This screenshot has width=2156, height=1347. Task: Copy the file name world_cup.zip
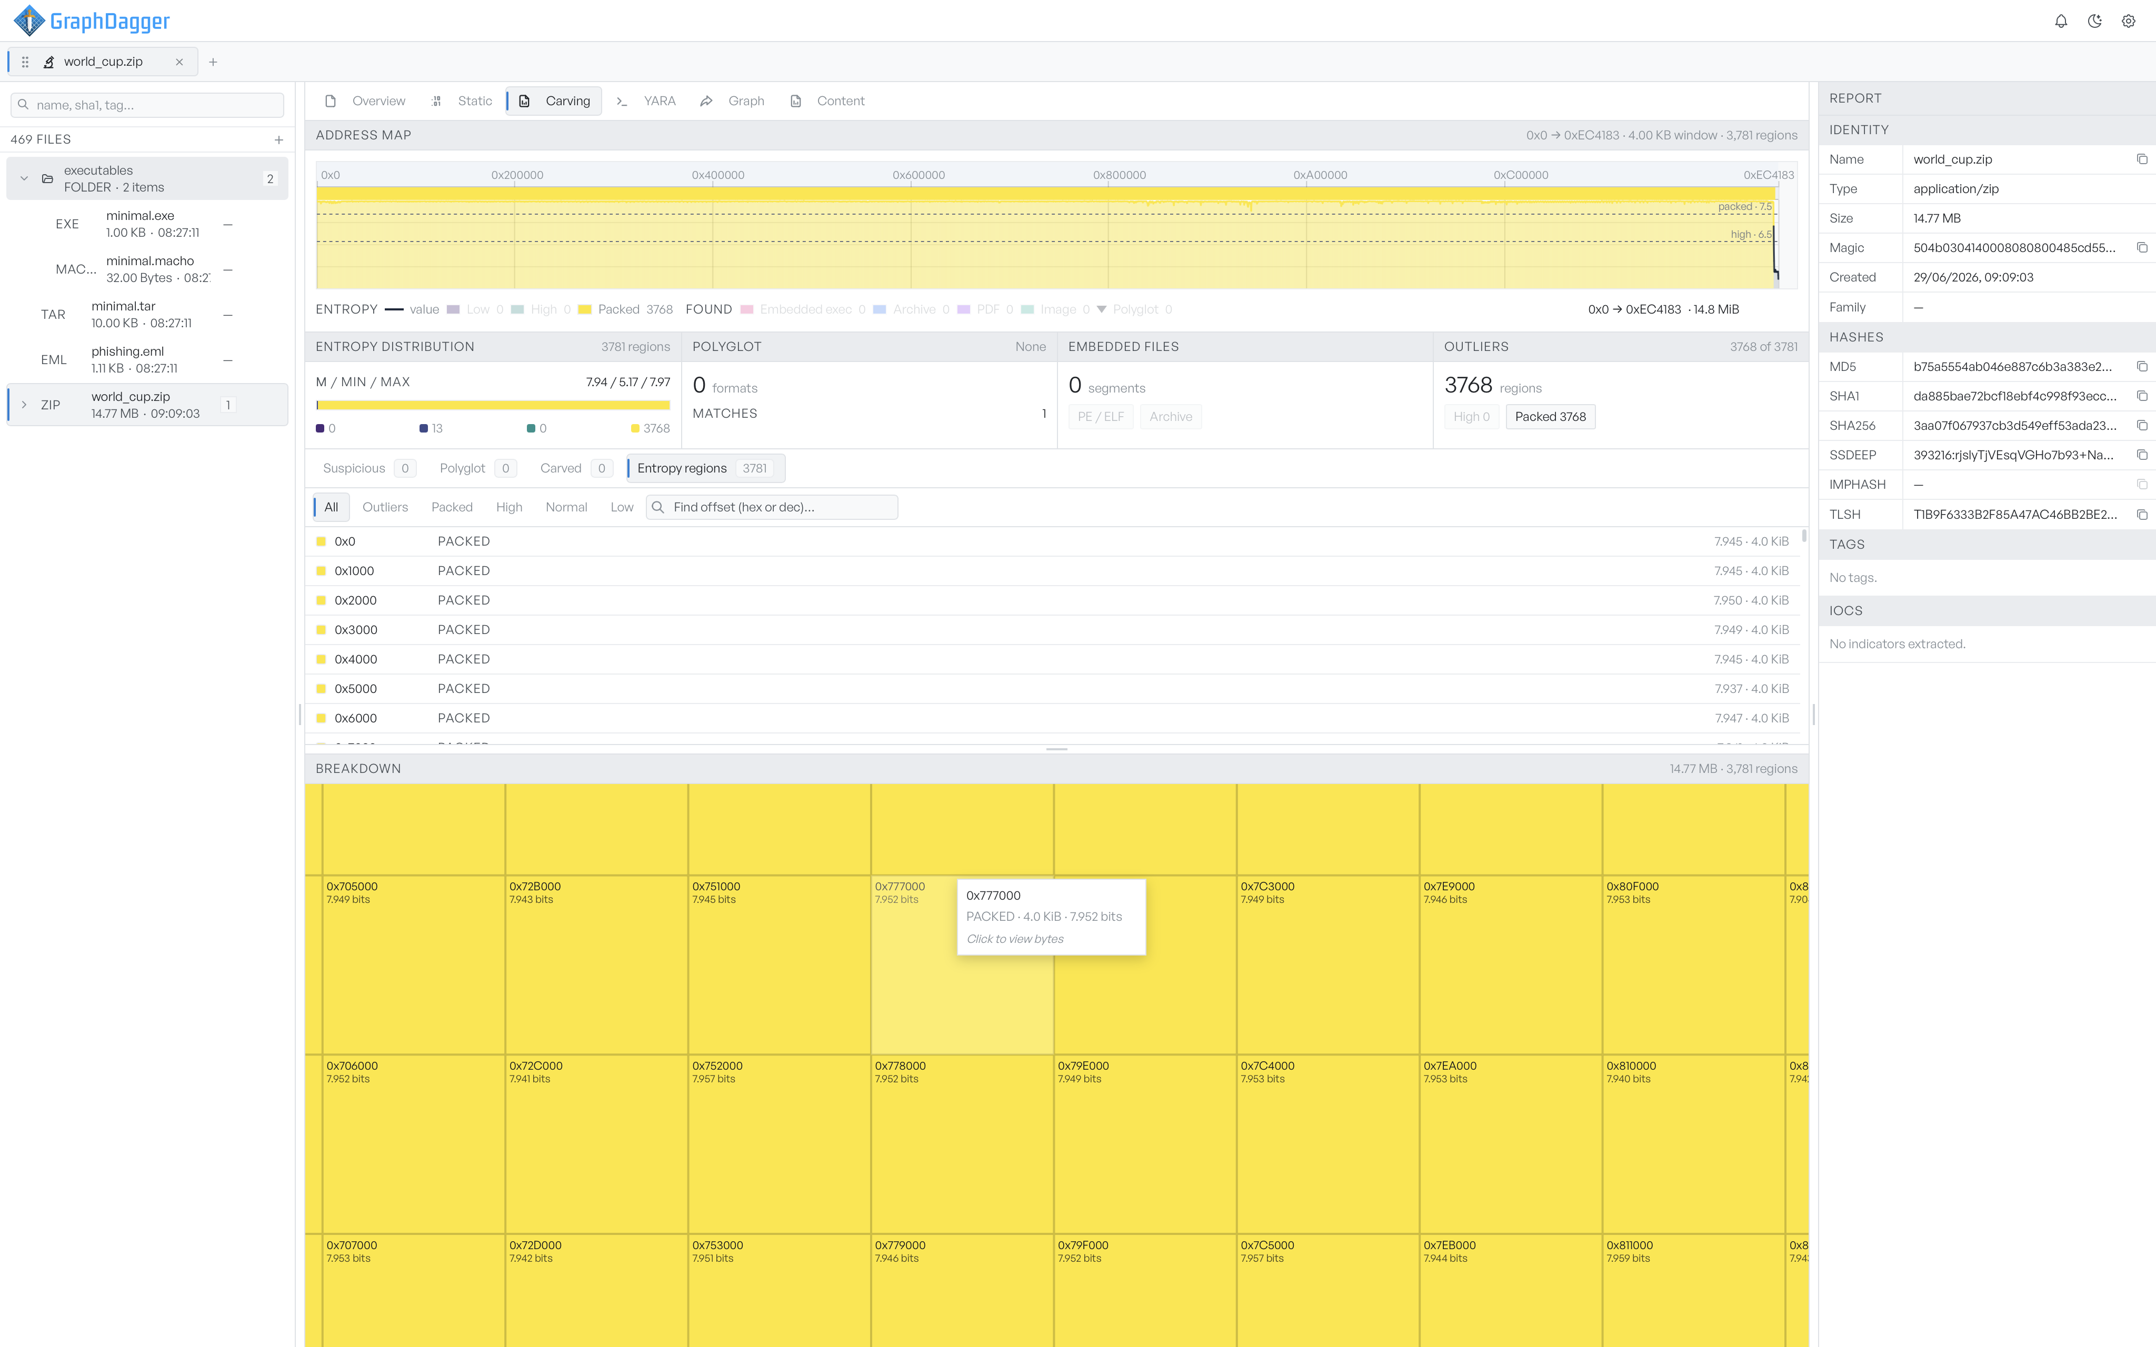2142,159
